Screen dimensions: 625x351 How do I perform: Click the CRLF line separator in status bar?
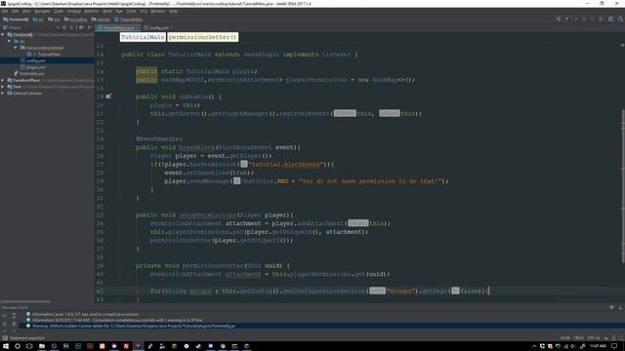click(x=578, y=338)
